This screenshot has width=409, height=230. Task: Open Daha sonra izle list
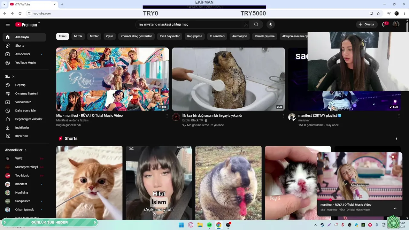[x=24, y=111]
